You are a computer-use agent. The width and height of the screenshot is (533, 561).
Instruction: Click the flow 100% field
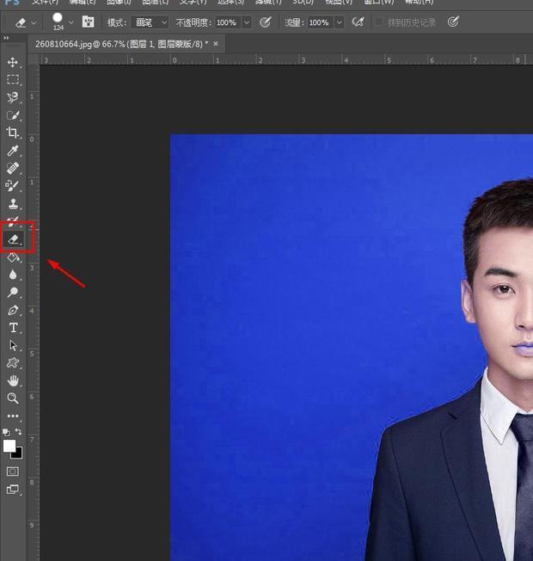pyautogui.click(x=321, y=22)
